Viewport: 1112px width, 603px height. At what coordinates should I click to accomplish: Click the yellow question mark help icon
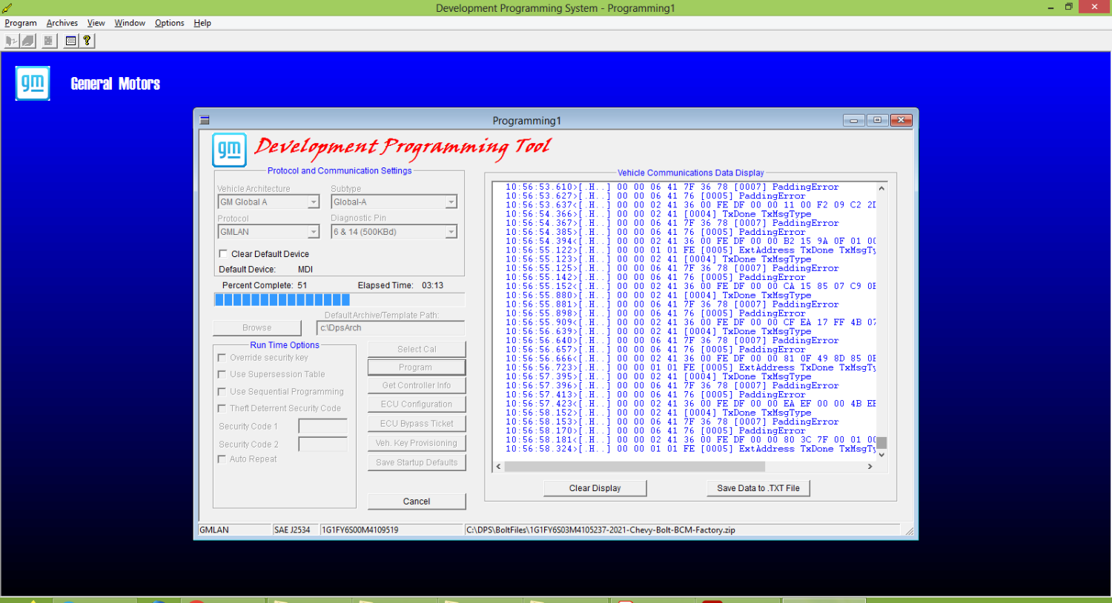(87, 41)
